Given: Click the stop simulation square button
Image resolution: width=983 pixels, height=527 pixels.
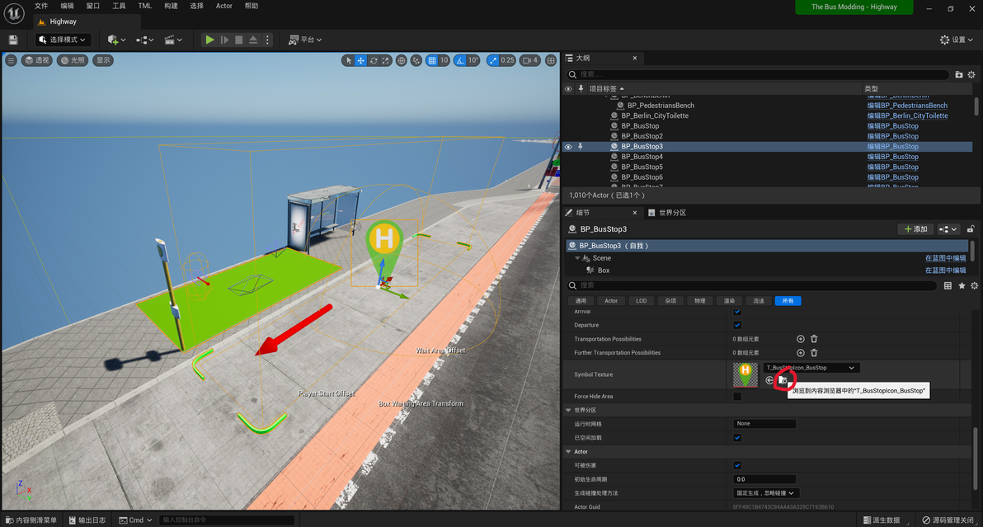Looking at the screenshot, I should (239, 40).
